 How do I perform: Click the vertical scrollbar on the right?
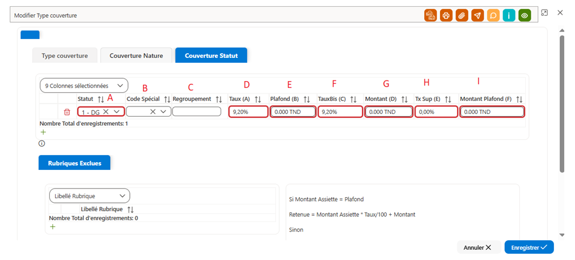(562, 104)
